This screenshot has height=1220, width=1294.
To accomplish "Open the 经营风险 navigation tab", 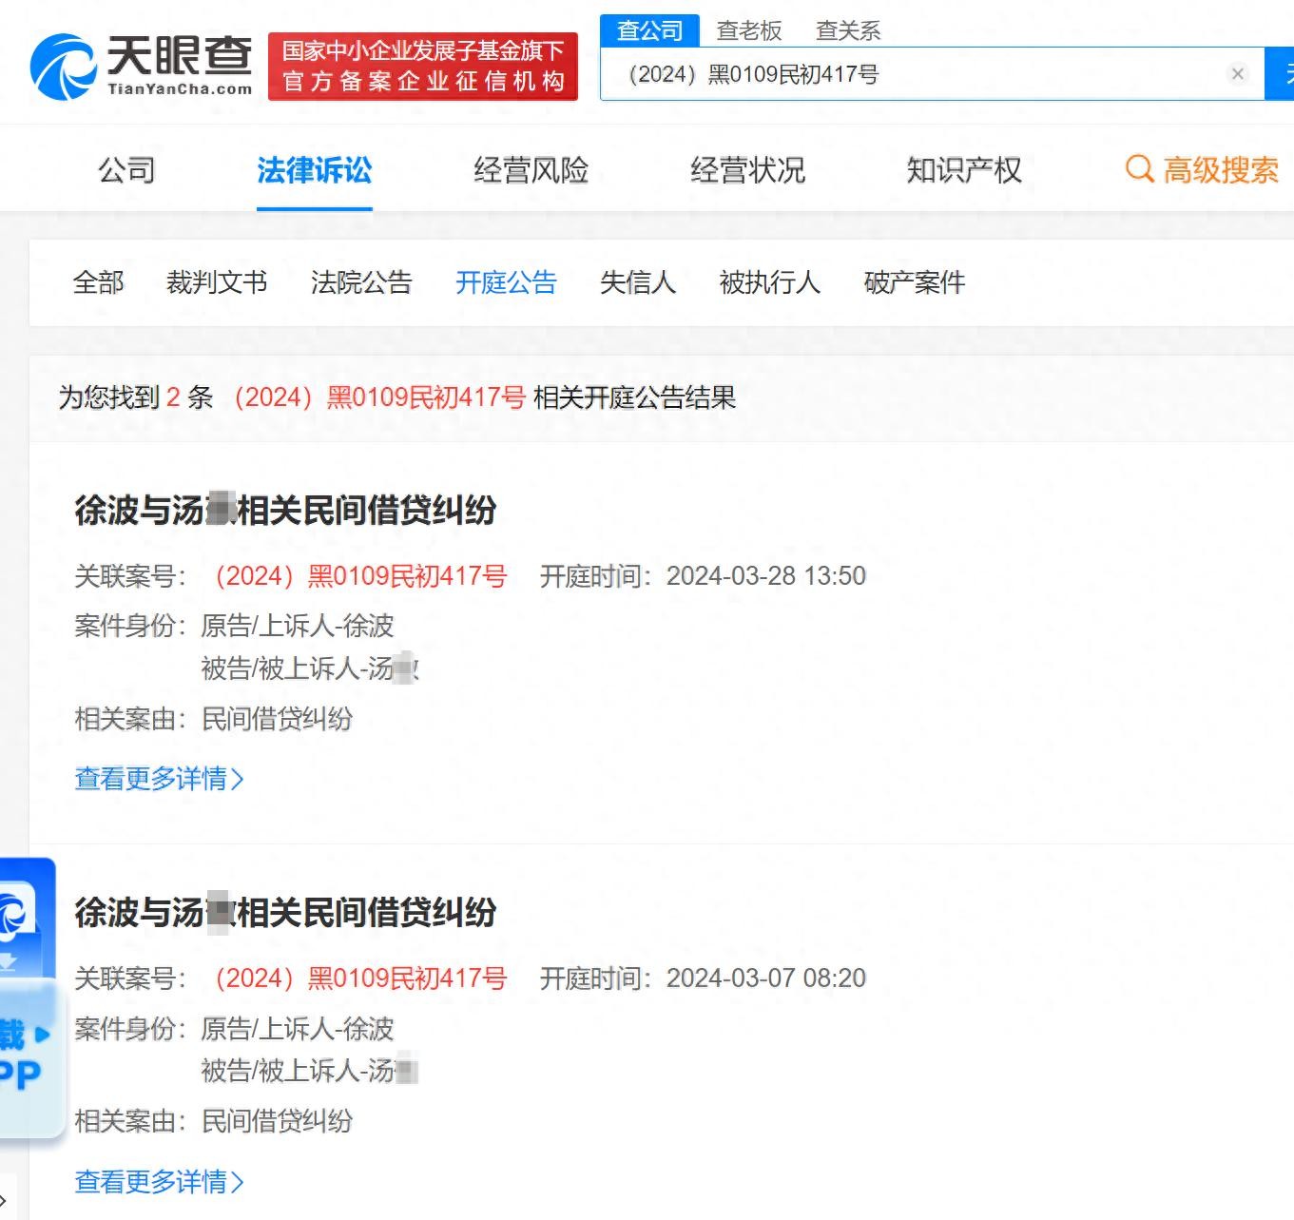I will coord(531,170).
